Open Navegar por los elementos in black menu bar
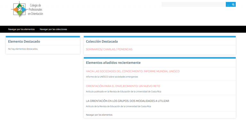This screenshot has width=246, height=121. [21, 29]
